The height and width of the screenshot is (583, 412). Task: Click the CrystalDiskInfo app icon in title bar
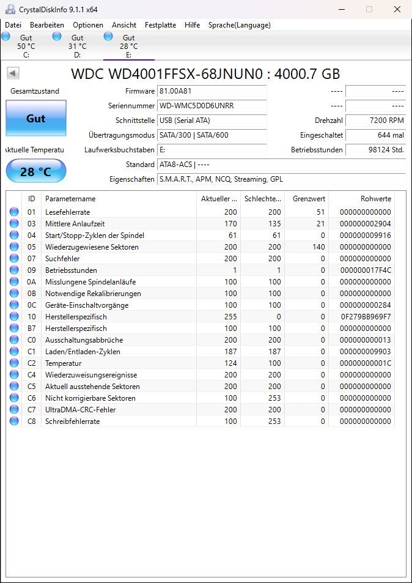[10, 9]
